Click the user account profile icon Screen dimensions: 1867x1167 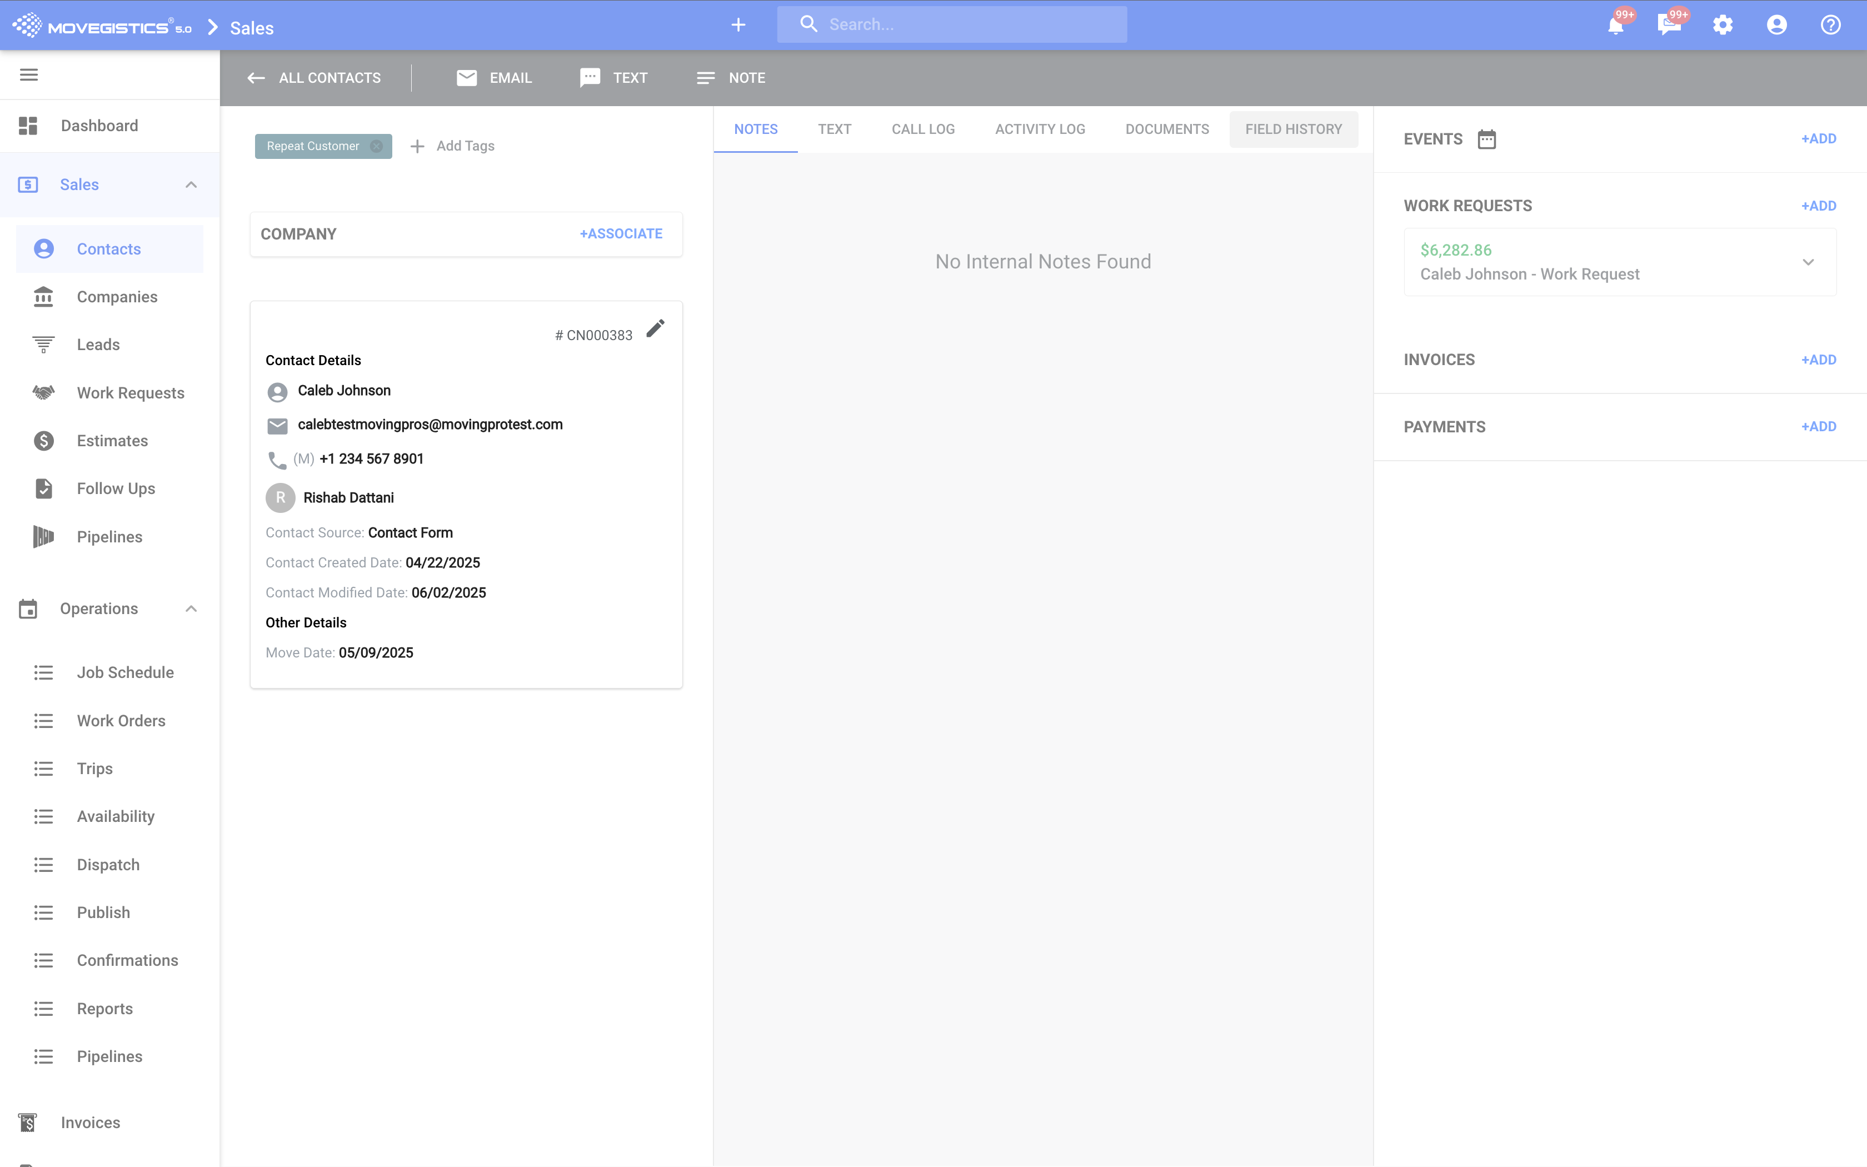1777,26
